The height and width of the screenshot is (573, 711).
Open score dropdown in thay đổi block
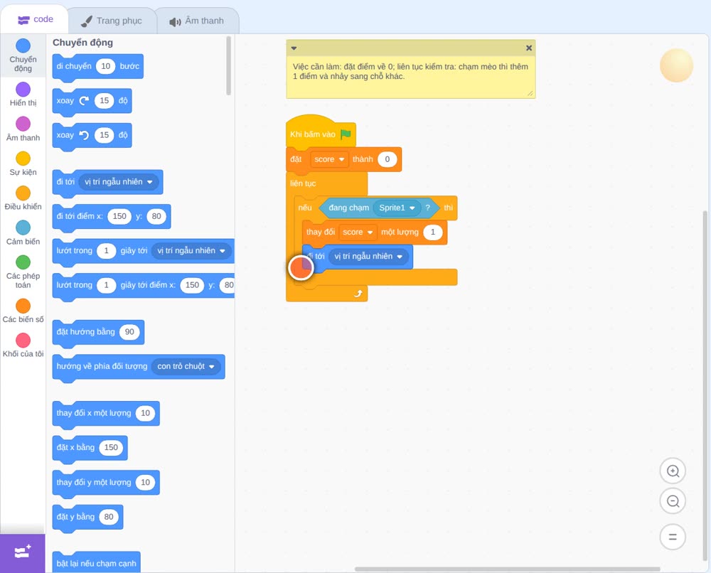[358, 232]
